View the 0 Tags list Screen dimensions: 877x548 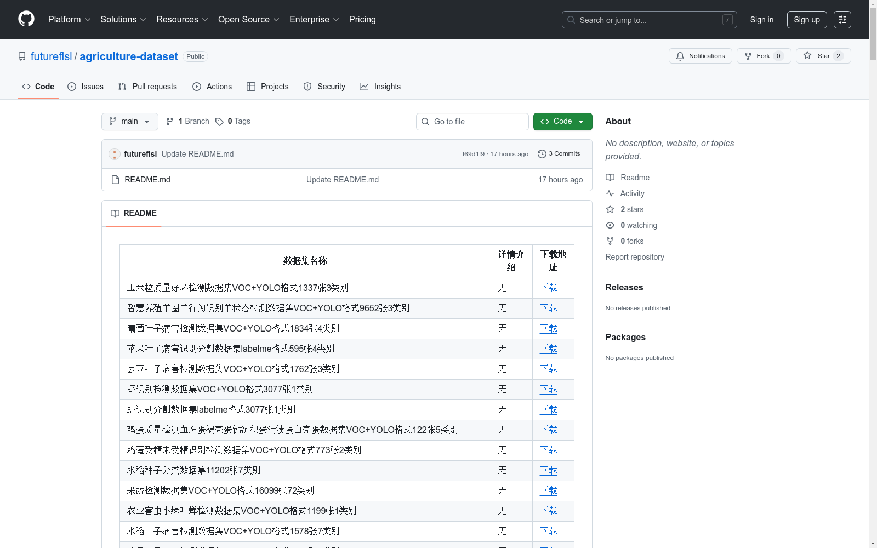pyautogui.click(x=233, y=121)
